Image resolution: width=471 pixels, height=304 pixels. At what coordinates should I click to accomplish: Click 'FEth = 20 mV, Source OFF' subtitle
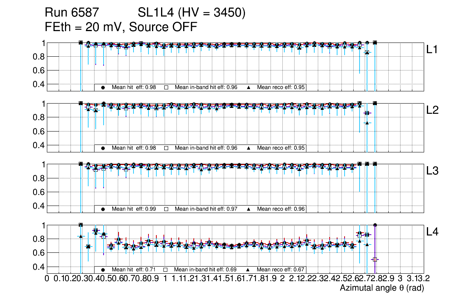click(121, 27)
